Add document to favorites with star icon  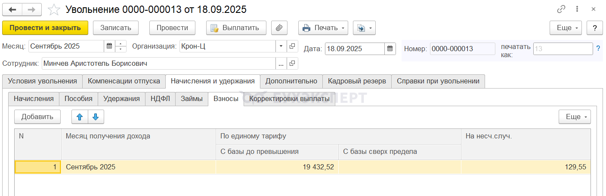pos(54,9)
